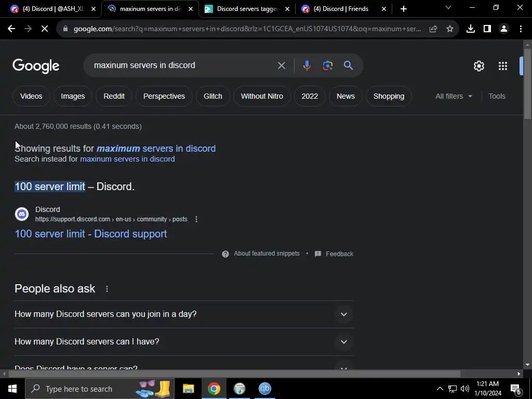Click the Discord site favicon
The image size is (532, 399).
click(22, 214)
